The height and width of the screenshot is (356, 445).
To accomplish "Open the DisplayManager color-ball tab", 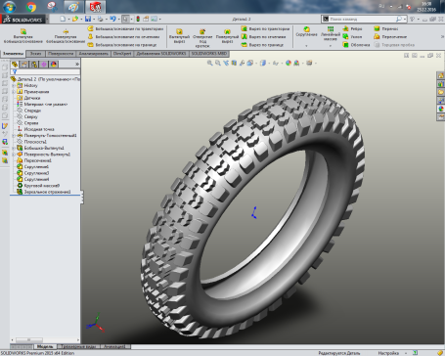I will pos(54,65).
